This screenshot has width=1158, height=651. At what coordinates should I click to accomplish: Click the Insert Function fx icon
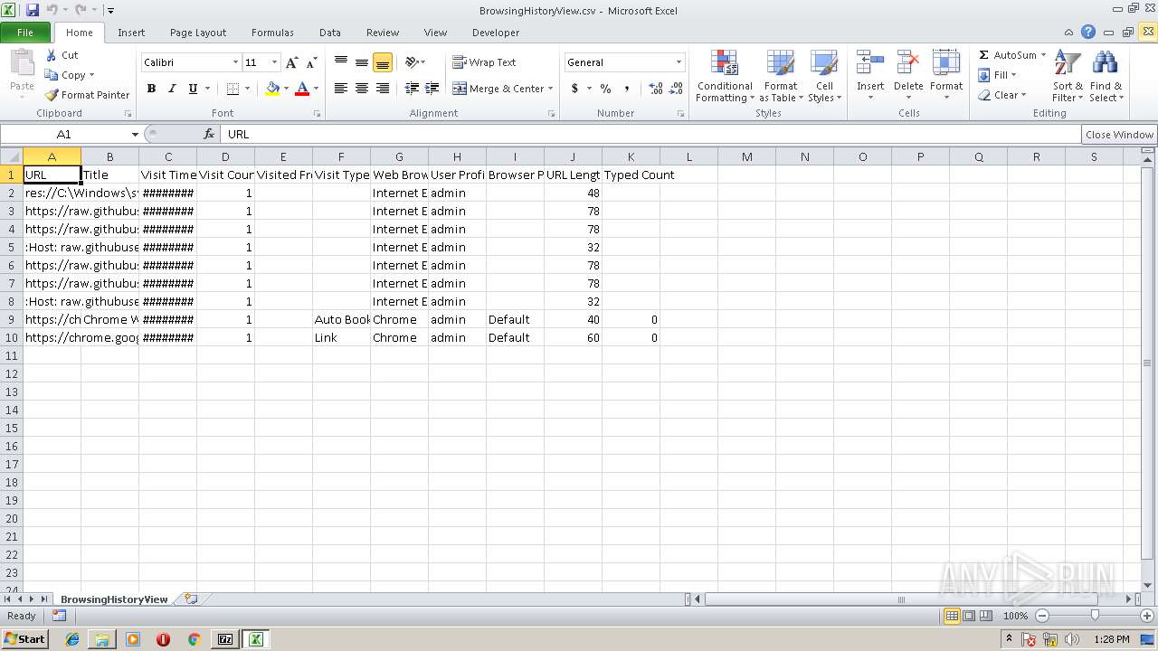[x=209, y=134]
